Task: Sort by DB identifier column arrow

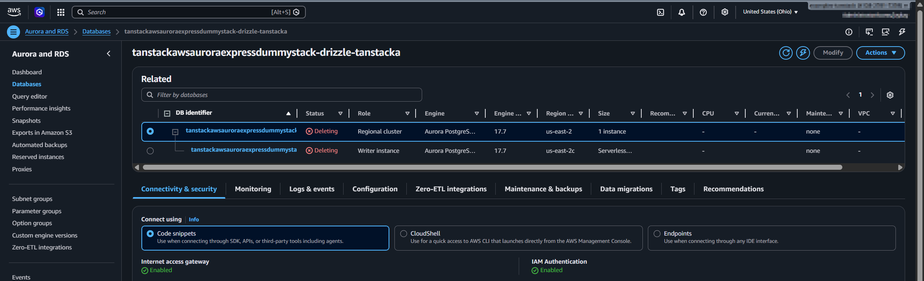Action: (288, 114)
